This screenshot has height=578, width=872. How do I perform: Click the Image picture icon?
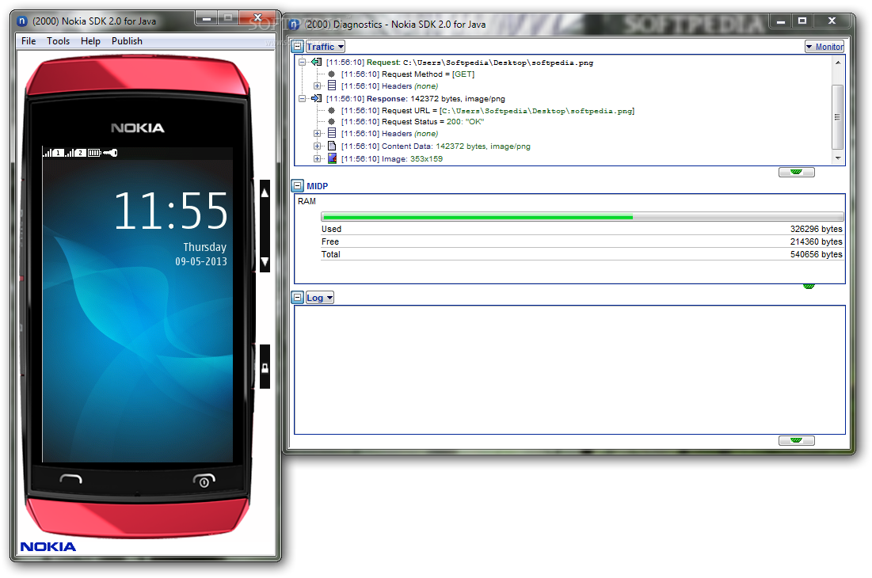click(331, 158)
